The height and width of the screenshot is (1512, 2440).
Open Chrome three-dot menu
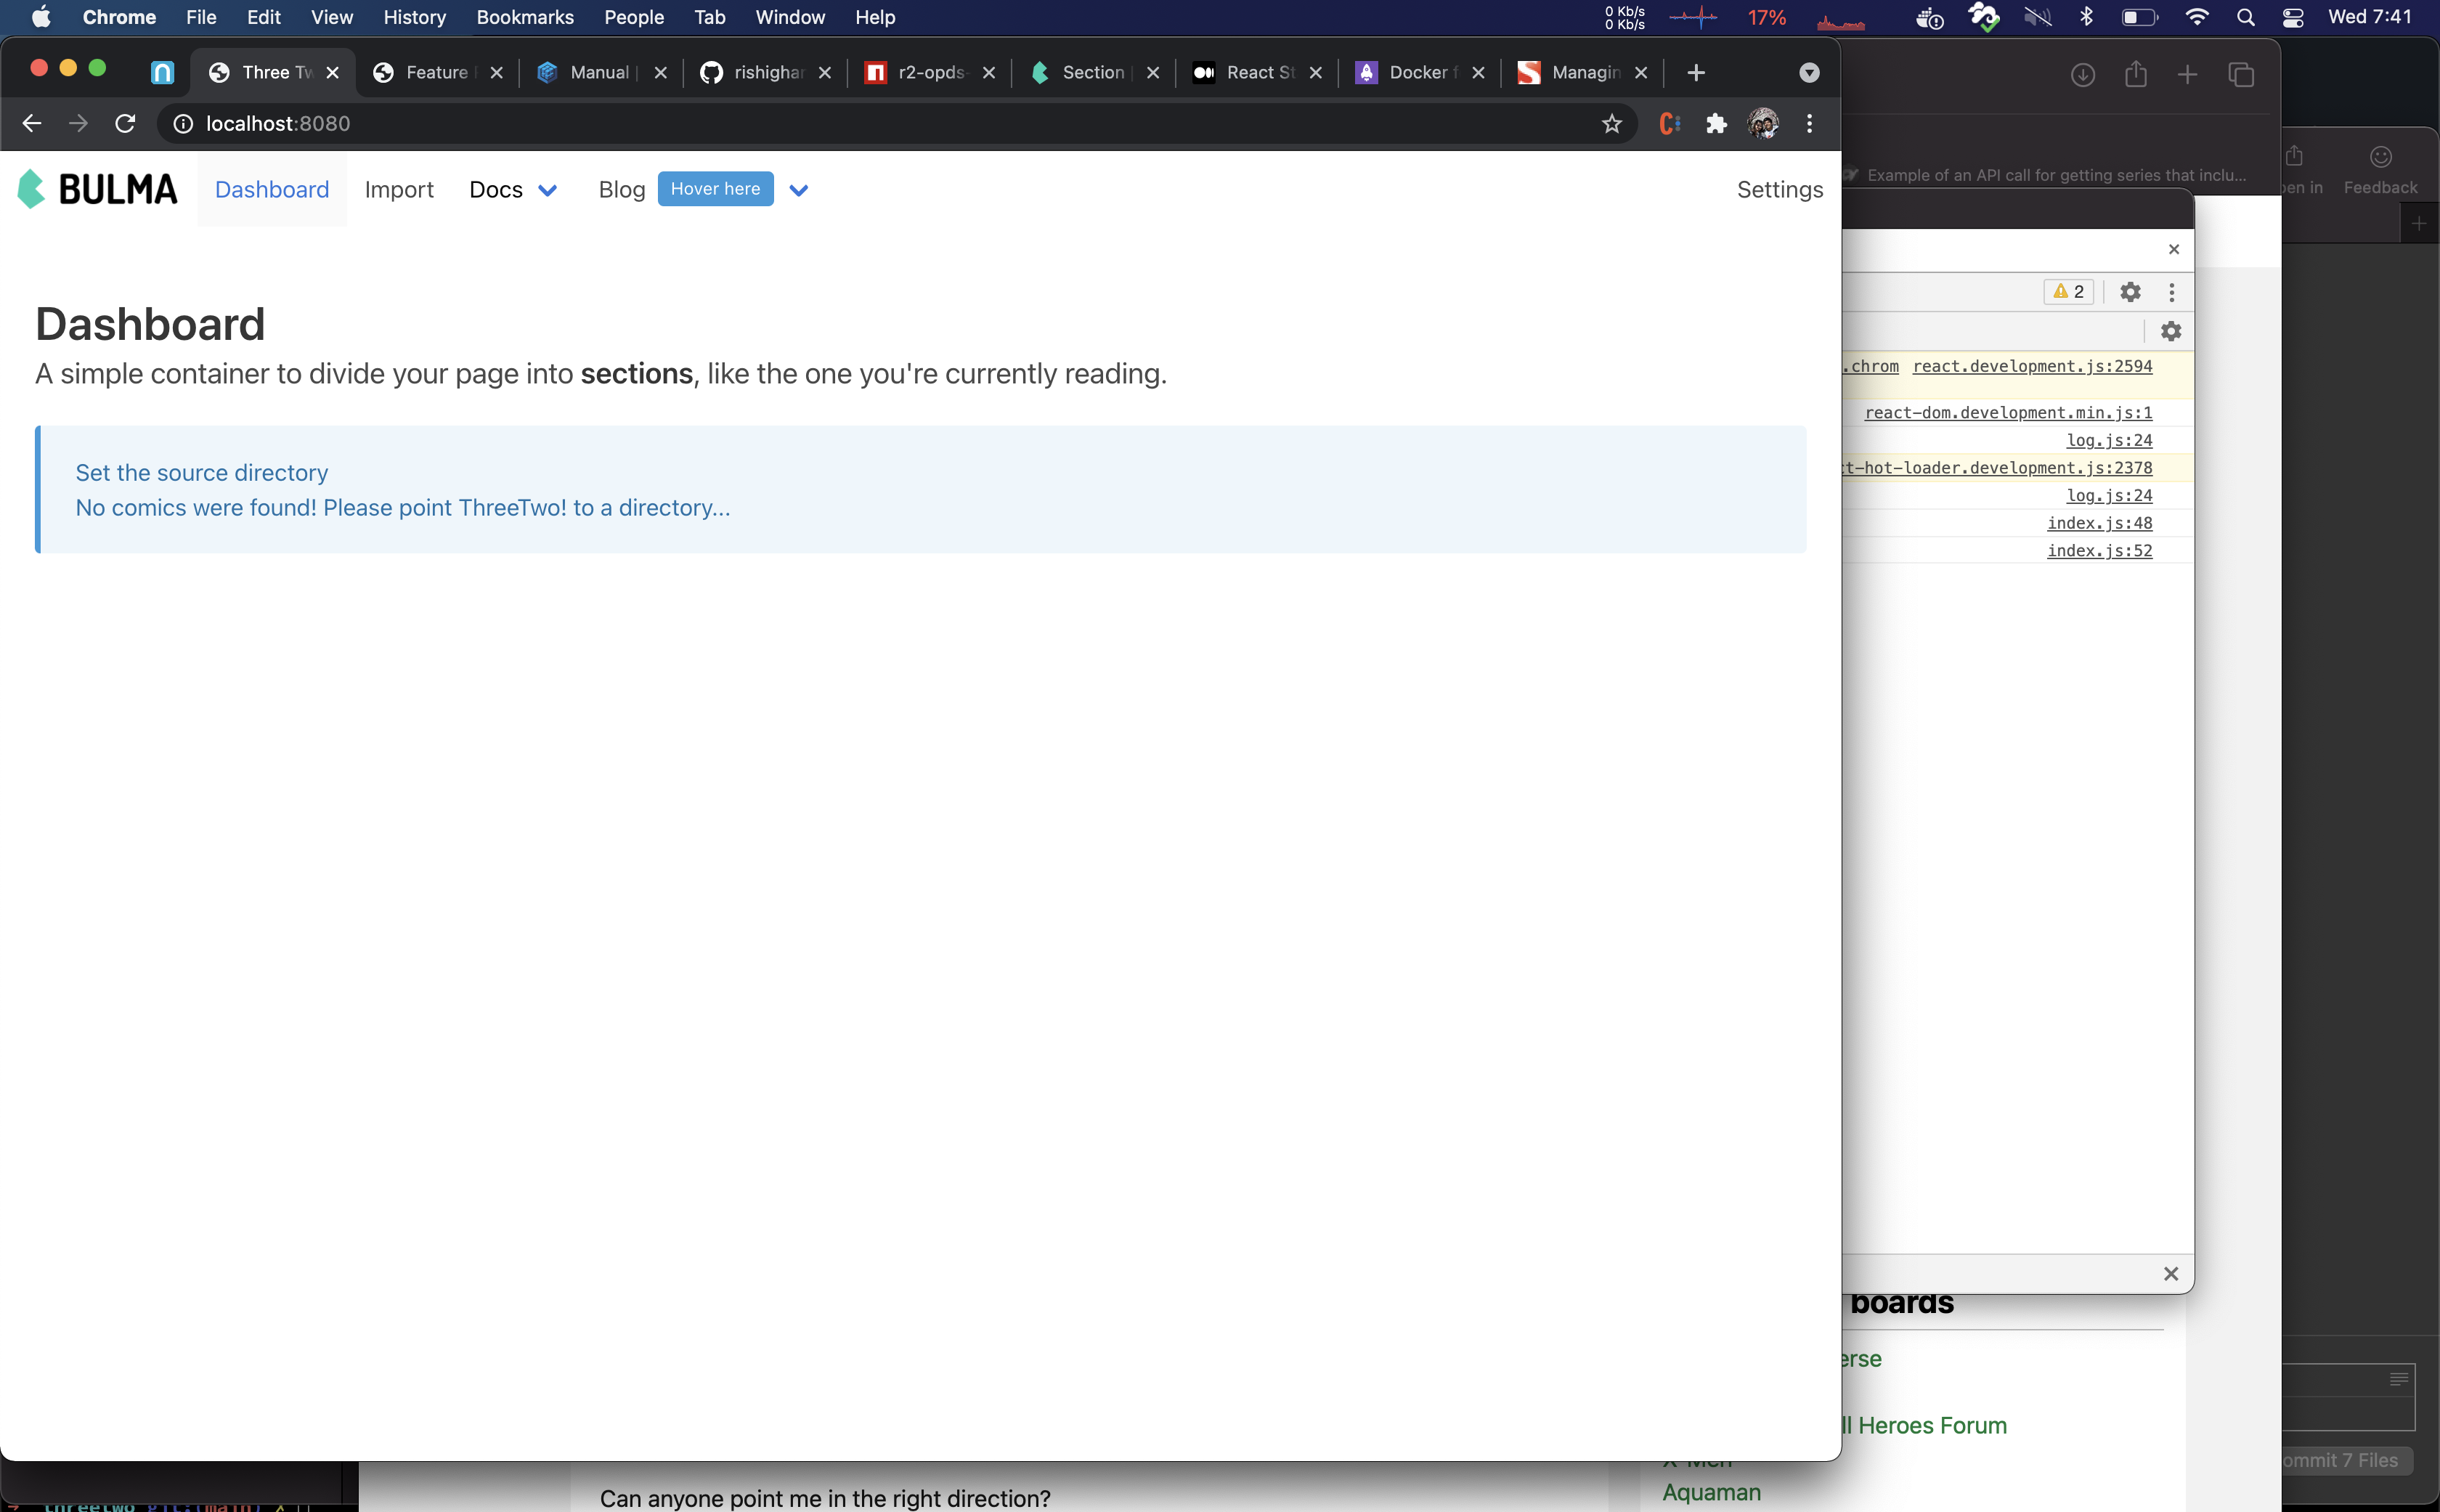pyautogui.click(x=1809, y=123)
